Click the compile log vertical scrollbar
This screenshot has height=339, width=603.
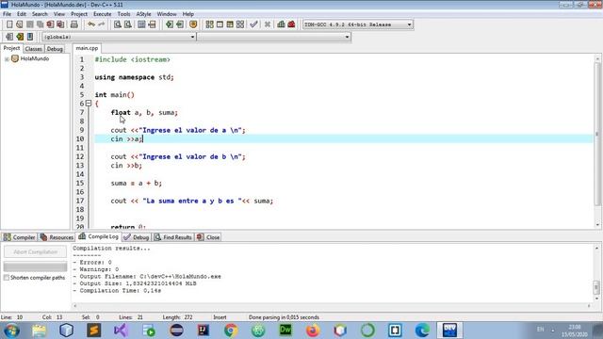pyautogui.click(x=596, y=273)
